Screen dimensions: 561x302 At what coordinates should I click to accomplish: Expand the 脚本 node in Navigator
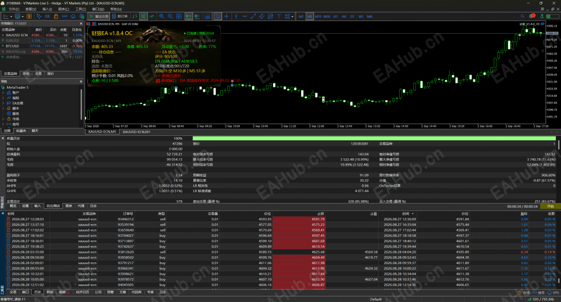[3, 108]
